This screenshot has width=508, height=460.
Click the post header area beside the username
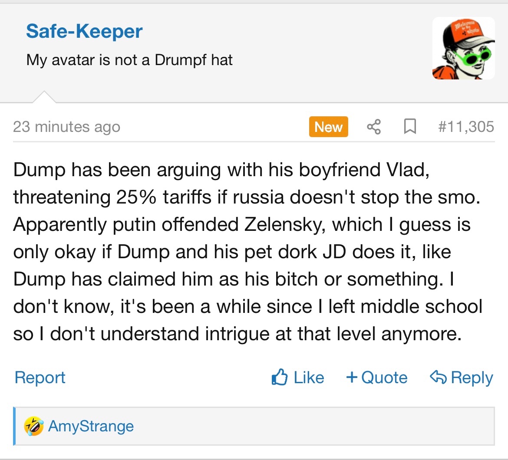click(x=304, y=48)
